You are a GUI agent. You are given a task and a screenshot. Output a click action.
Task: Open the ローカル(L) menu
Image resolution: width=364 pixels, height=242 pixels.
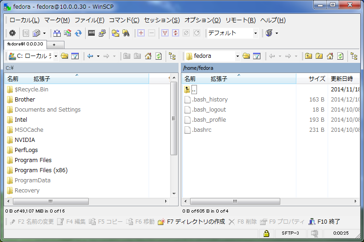click(24, 20)
